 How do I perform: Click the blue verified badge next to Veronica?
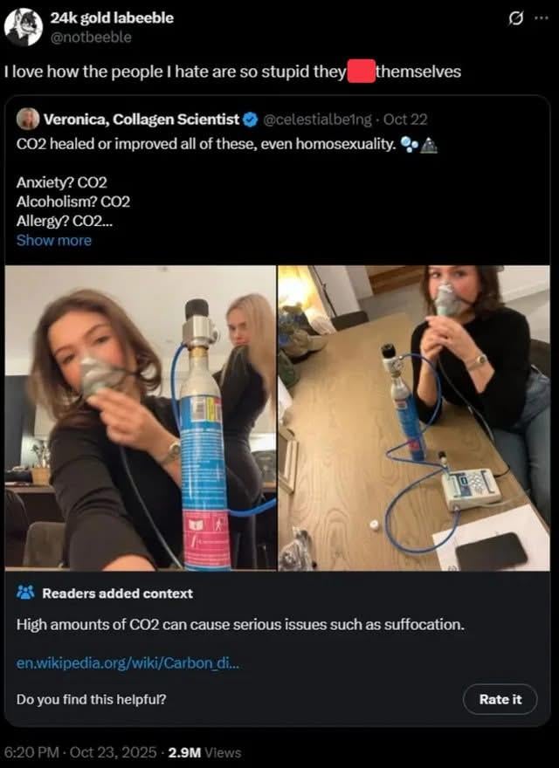[x=249, y=120]
